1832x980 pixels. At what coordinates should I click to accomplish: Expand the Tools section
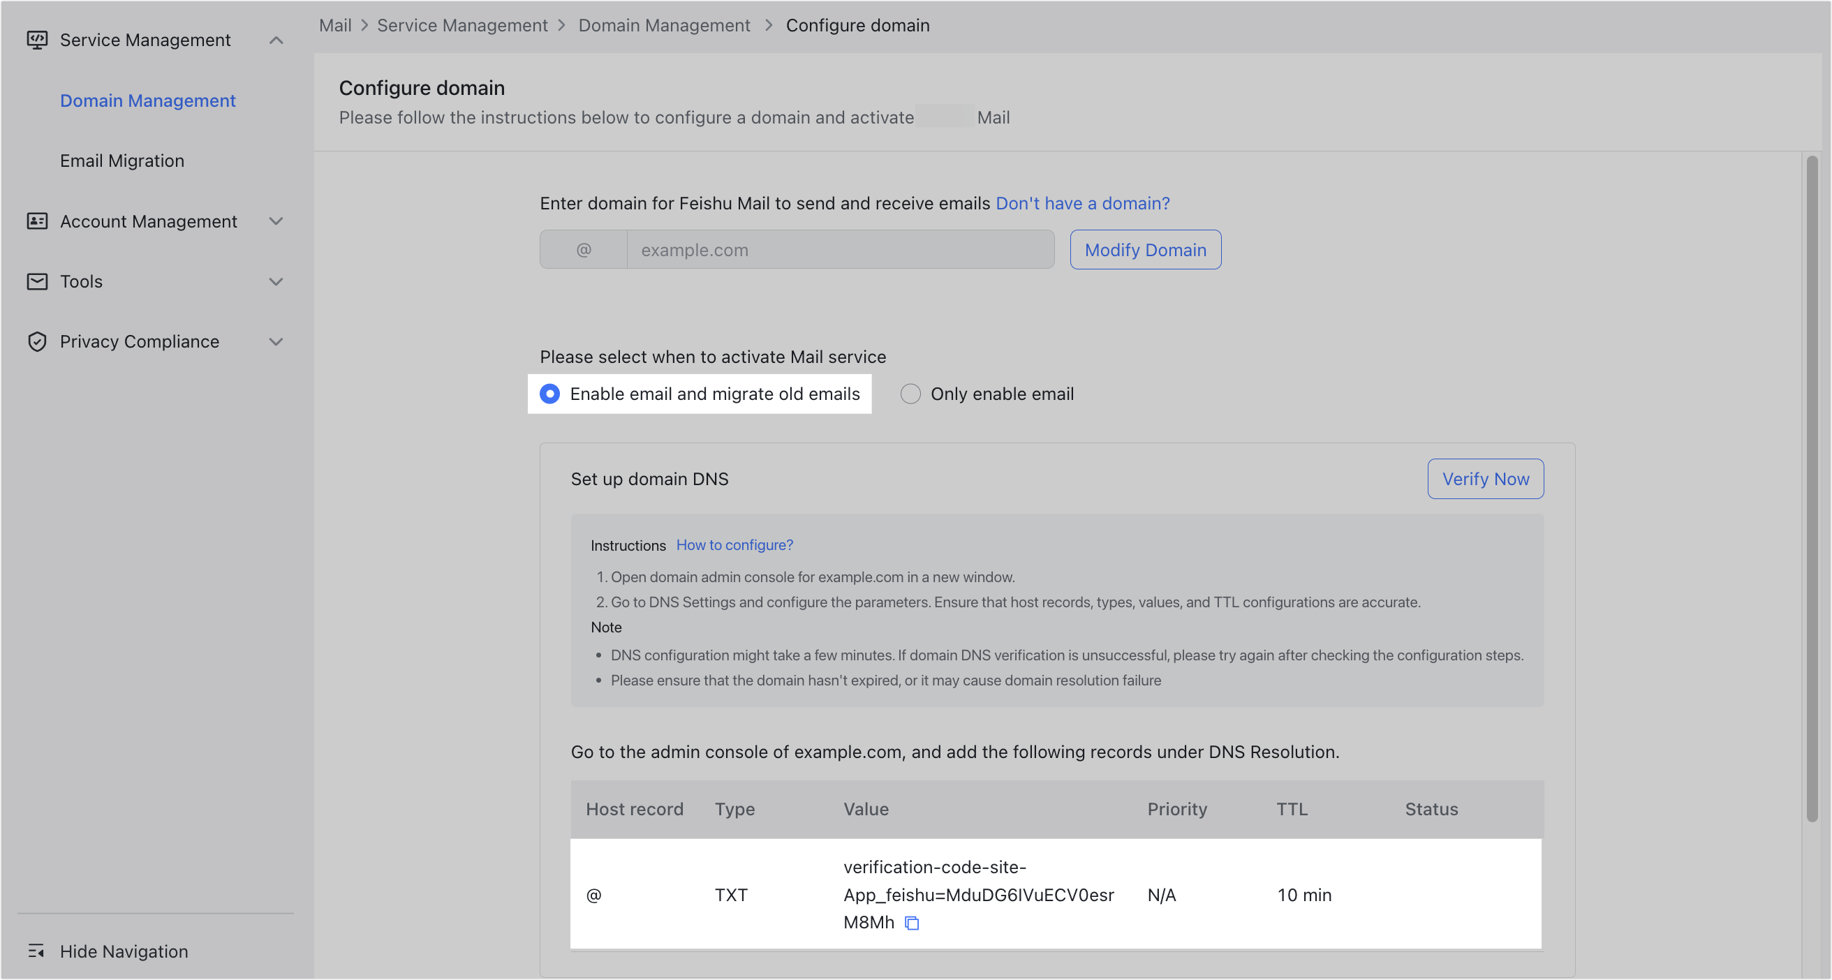(x=276, y=281)
